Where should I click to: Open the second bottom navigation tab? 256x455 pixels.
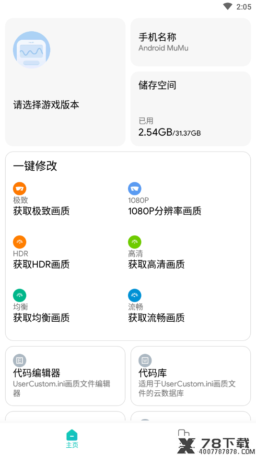[184, 438]
